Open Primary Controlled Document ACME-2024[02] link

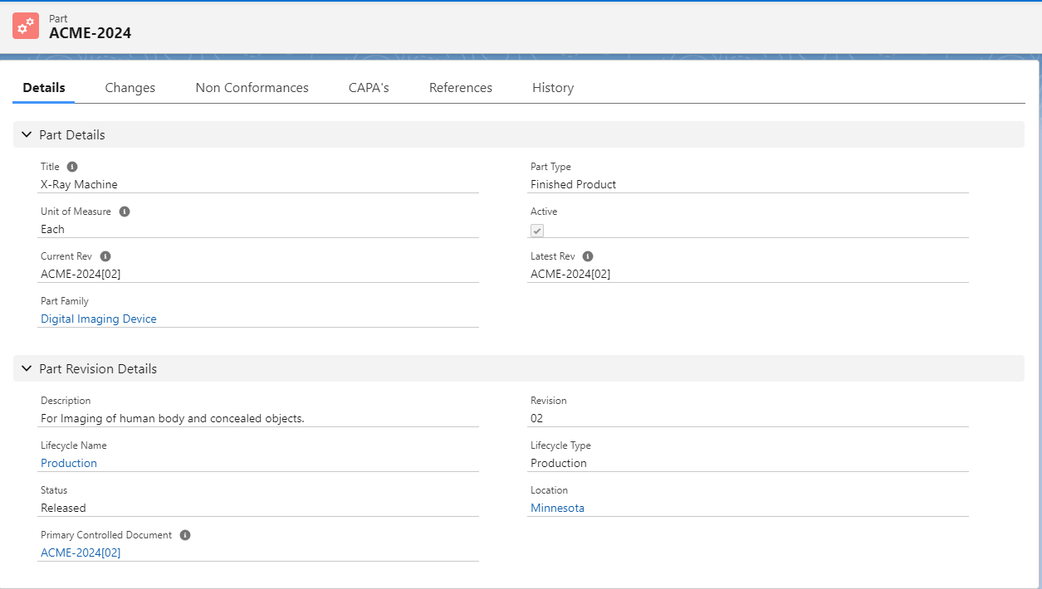[81, 552]
